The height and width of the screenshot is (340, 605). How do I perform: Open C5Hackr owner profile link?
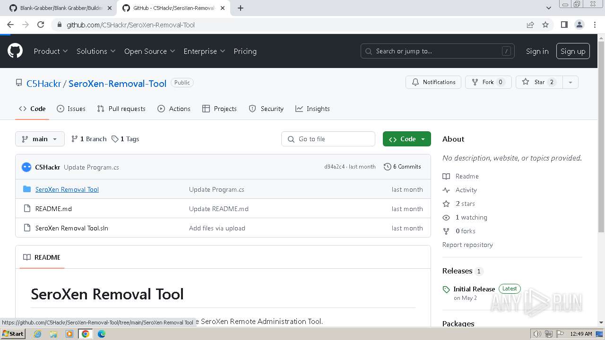(43, 84)
